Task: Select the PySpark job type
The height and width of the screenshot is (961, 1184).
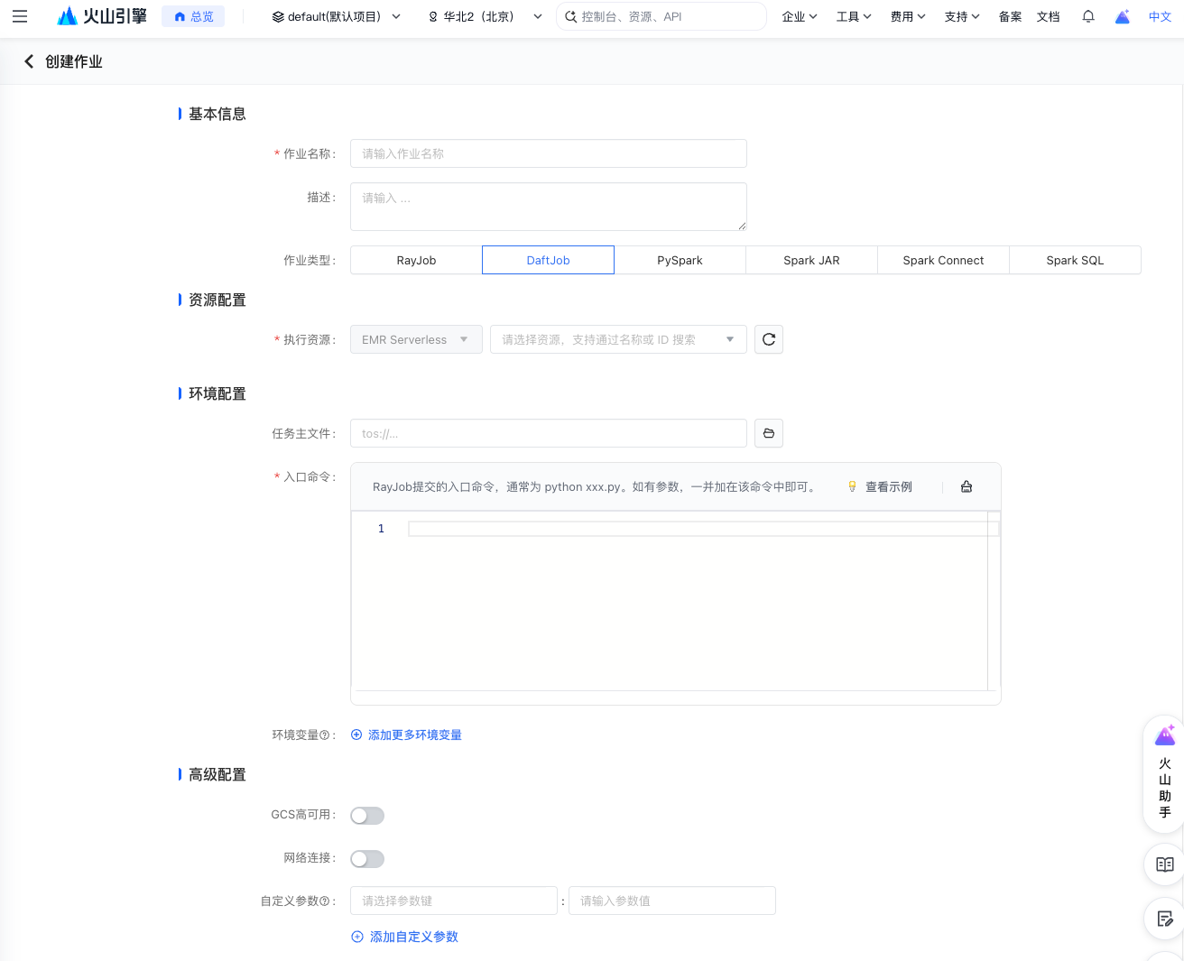Action: (680, 260)
